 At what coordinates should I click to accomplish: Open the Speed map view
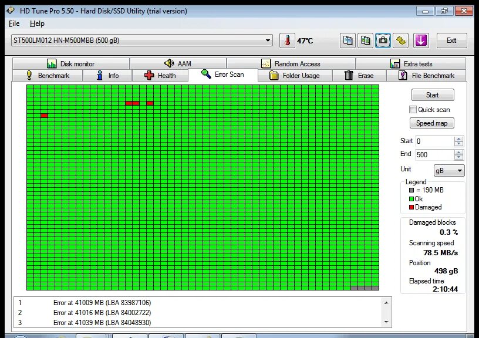click(x=432, y=123)
